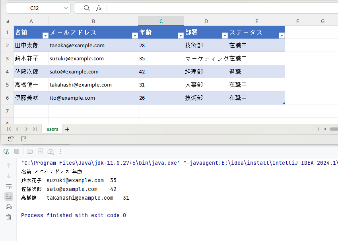The image size is (338, 241).
Task: Select row 7 header
Action: (7, 111)
